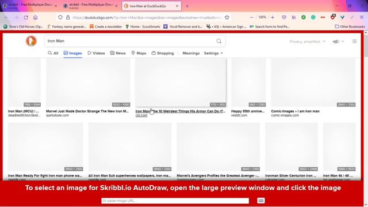Click the shield tracking protection icon
Image resolution: width=368 pixels, height=207 pixels.
[60, 17]
